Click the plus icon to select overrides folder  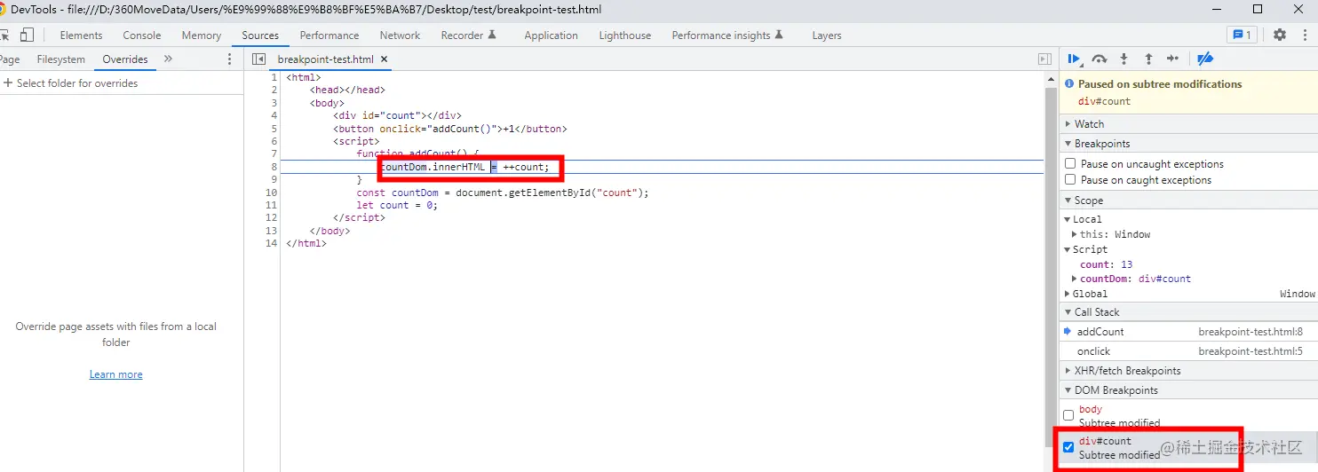point(8,83)
